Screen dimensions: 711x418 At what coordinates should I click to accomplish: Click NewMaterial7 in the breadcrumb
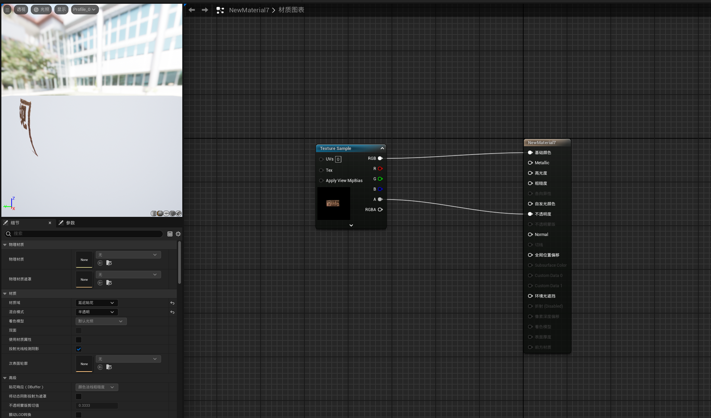pyautogui.click(x=249, y=10)
